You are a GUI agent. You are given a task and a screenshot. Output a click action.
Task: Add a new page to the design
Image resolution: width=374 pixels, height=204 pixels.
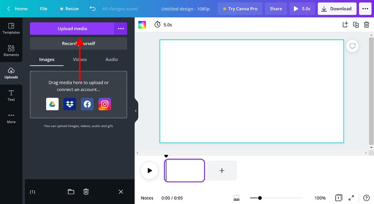[345, 25]
